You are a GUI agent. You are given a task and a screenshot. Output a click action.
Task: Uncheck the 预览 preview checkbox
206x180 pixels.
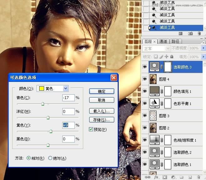(x=91, y=129)
